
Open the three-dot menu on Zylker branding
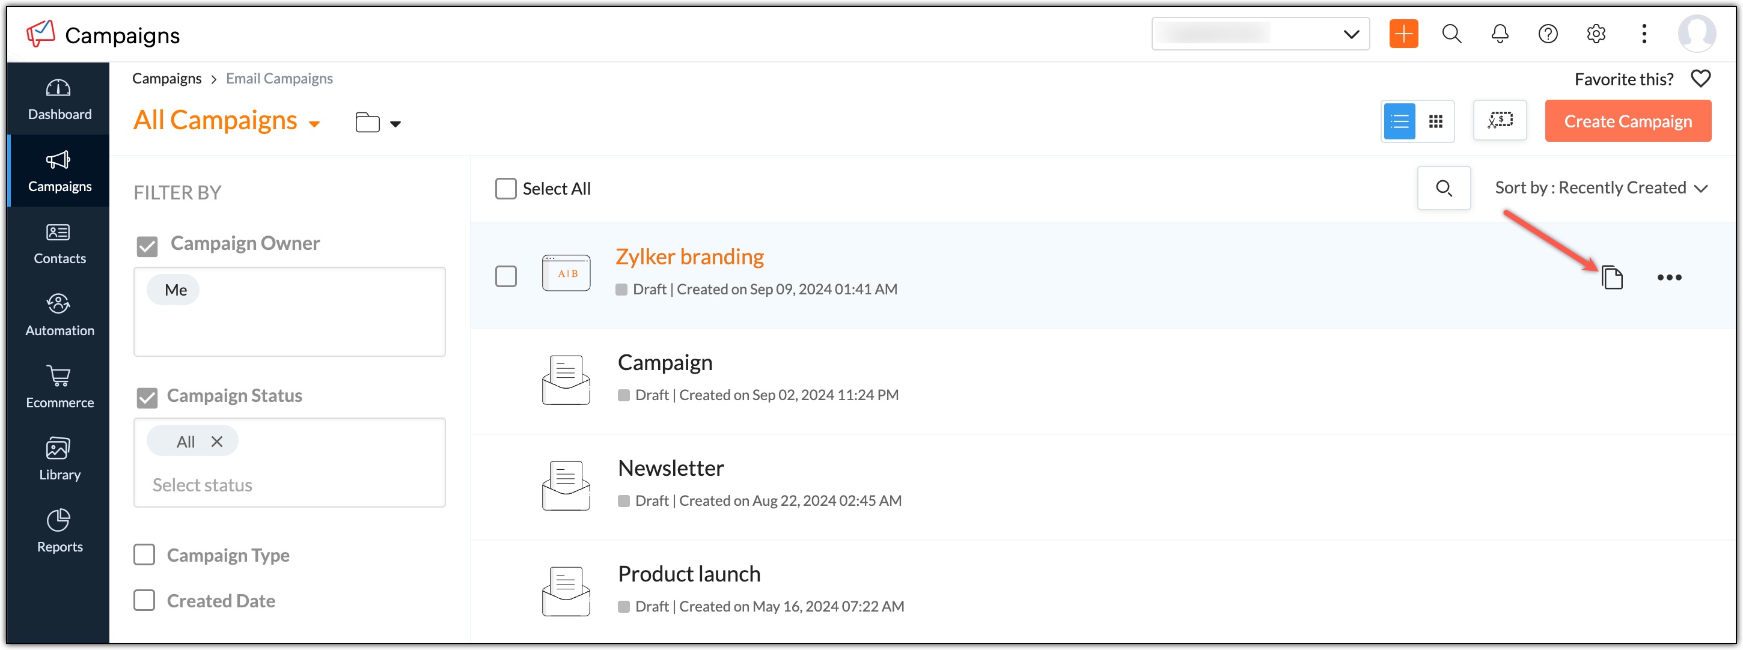coord(1668,278)
